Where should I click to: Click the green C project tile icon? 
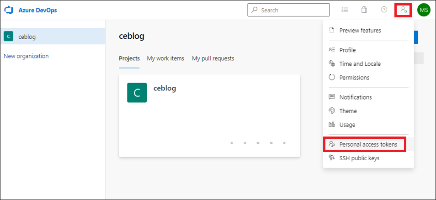point(137,93)
